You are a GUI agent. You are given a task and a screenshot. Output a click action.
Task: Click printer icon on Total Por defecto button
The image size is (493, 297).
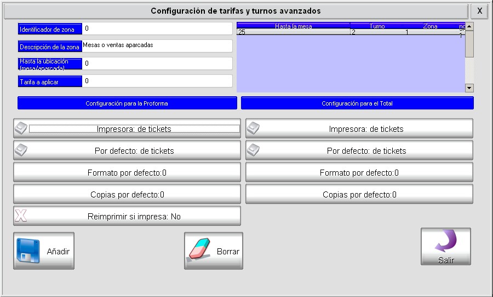coord(253,150)
